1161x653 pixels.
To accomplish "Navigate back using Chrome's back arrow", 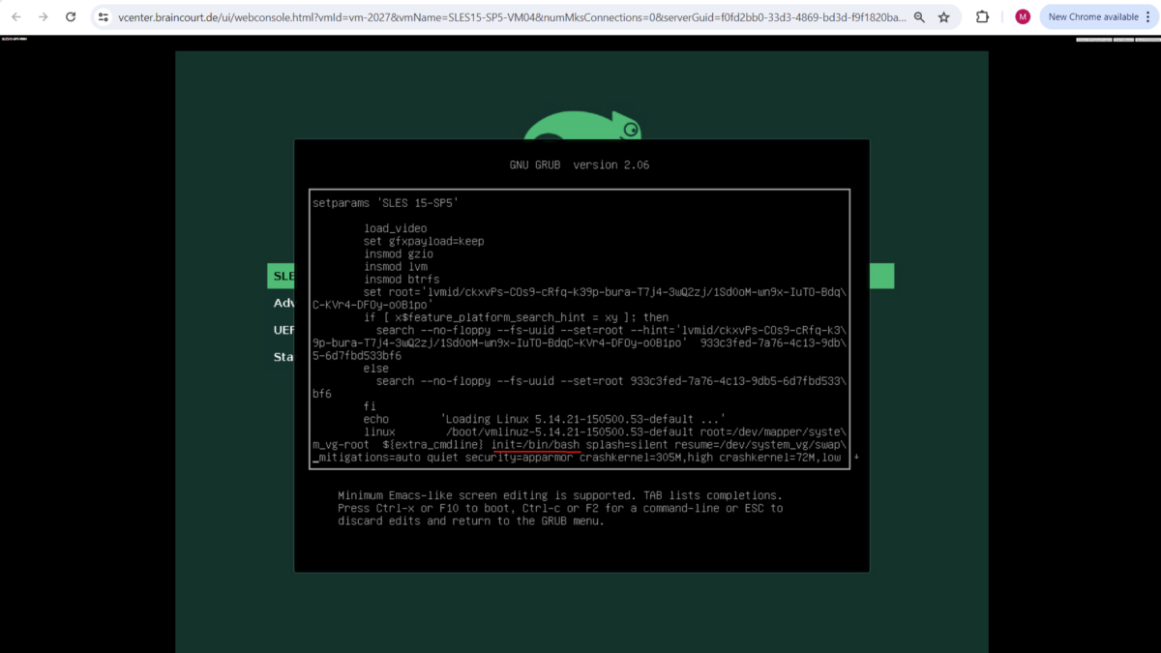I will tap(15, 16).
